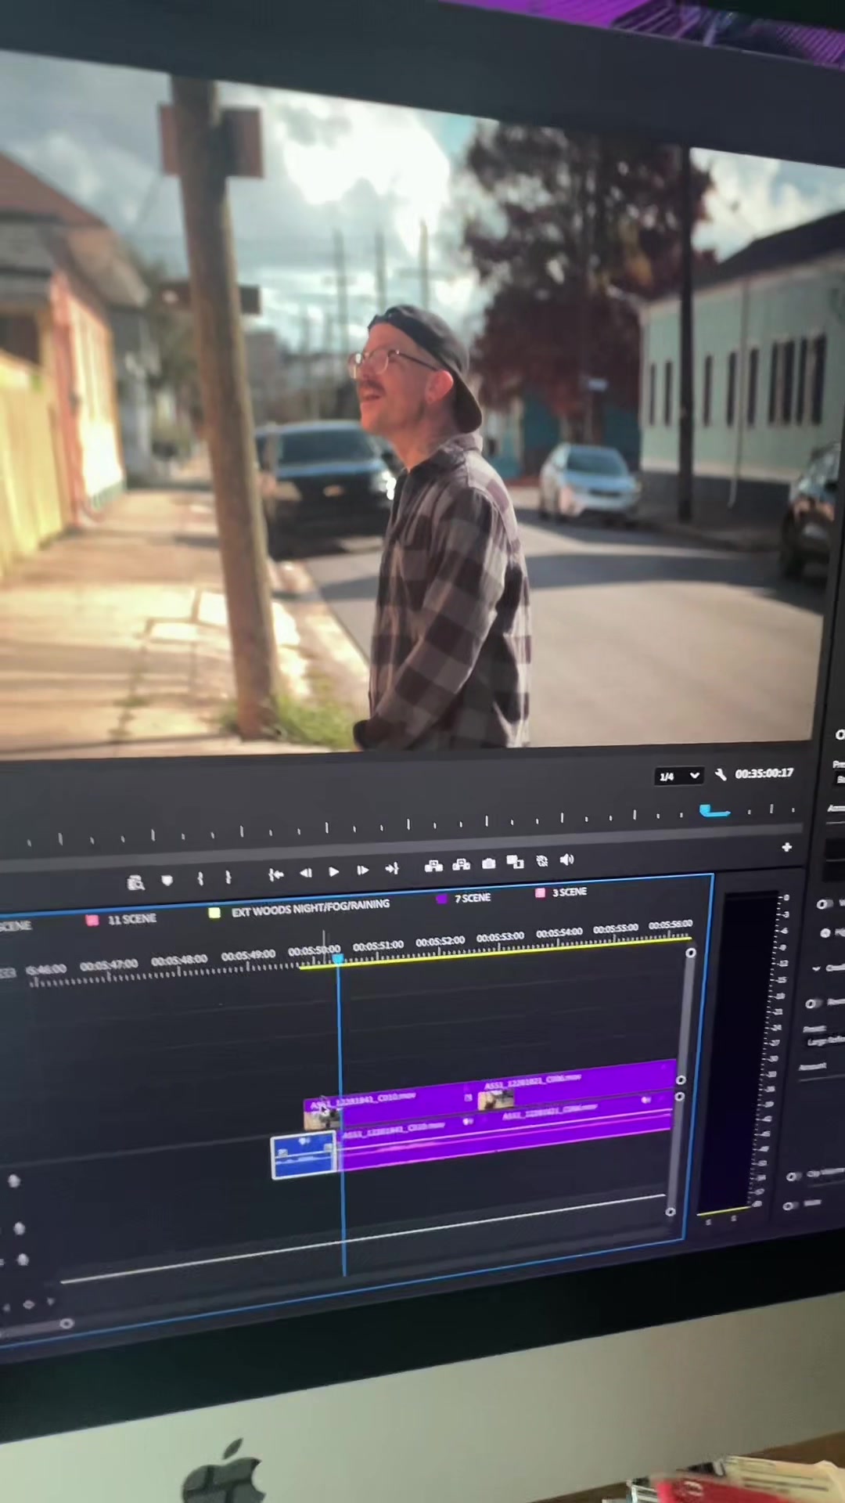Viewport: 845px width, 1503px height.
Task: Open monitor settings wrench icon
Action: pyautogui.click(x=721, y=774)
